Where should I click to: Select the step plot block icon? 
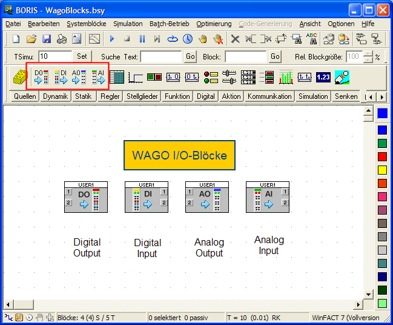point(136,77)
